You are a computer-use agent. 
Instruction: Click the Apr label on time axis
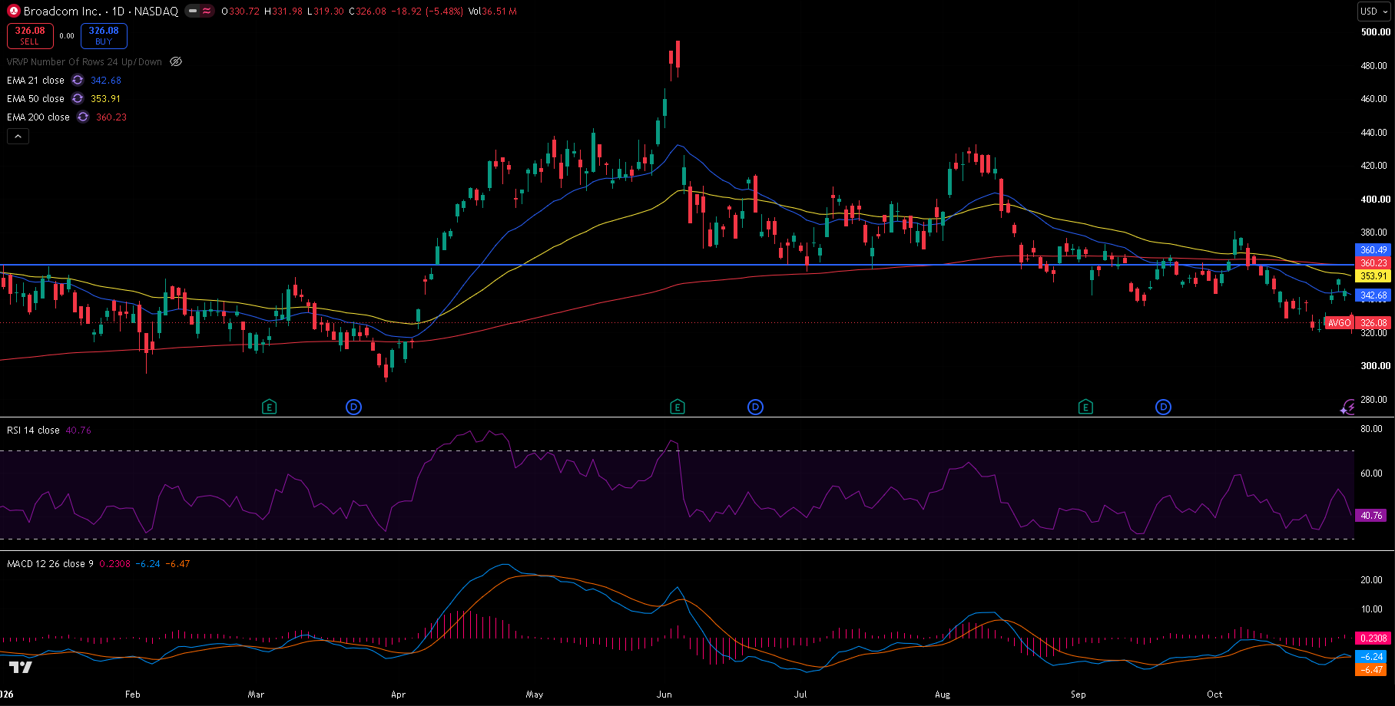[398, 694]
